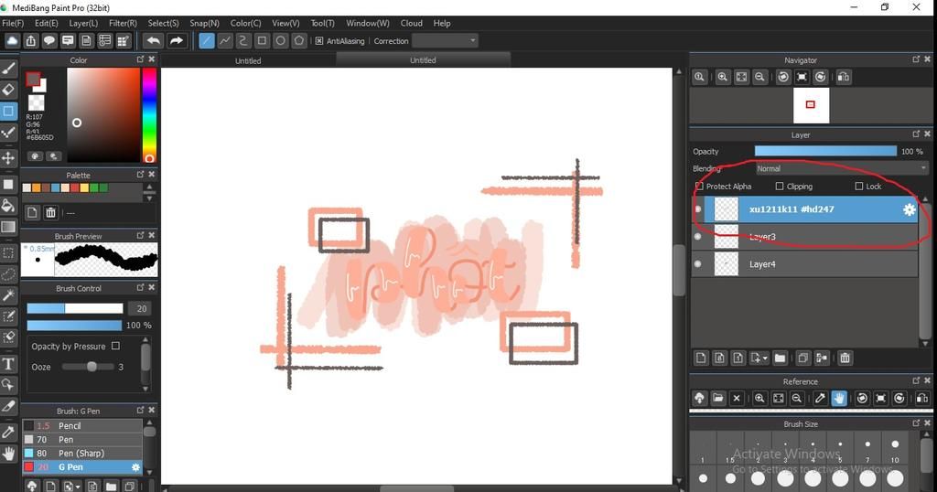Screen dimensions: 937x492
Task: Open the Layer(L) menu
Action: point(83,23)
